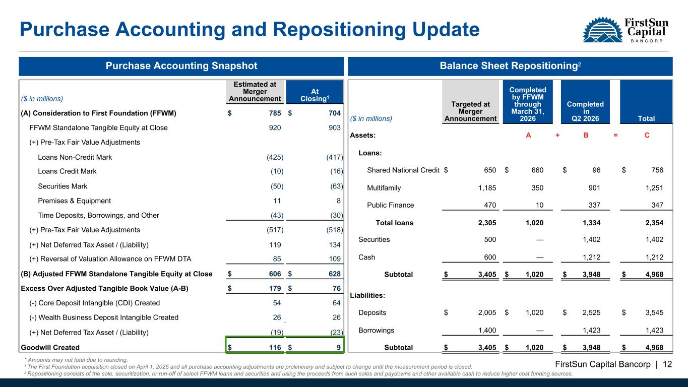Click 'FFWM Standalone Tangible Equity at Close' label

point(98,127)
